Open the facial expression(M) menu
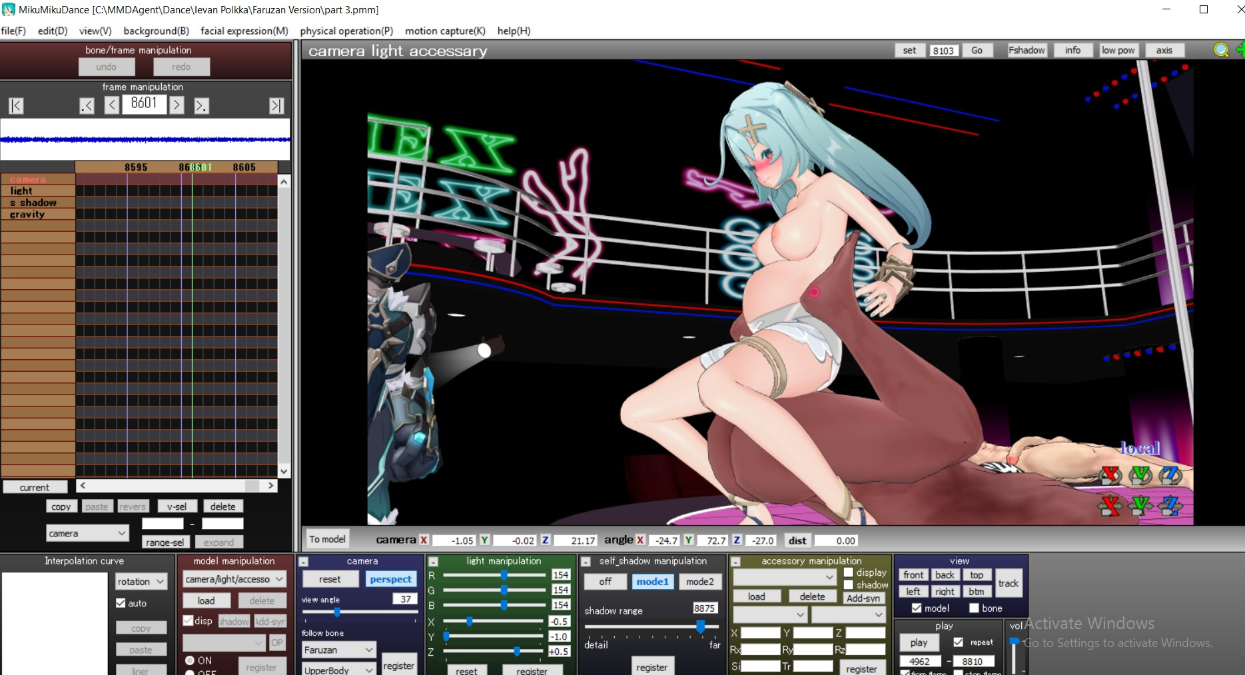 coord(244,31)
